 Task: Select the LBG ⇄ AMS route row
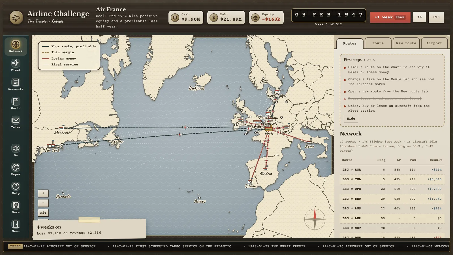click(x=392, y=209)
